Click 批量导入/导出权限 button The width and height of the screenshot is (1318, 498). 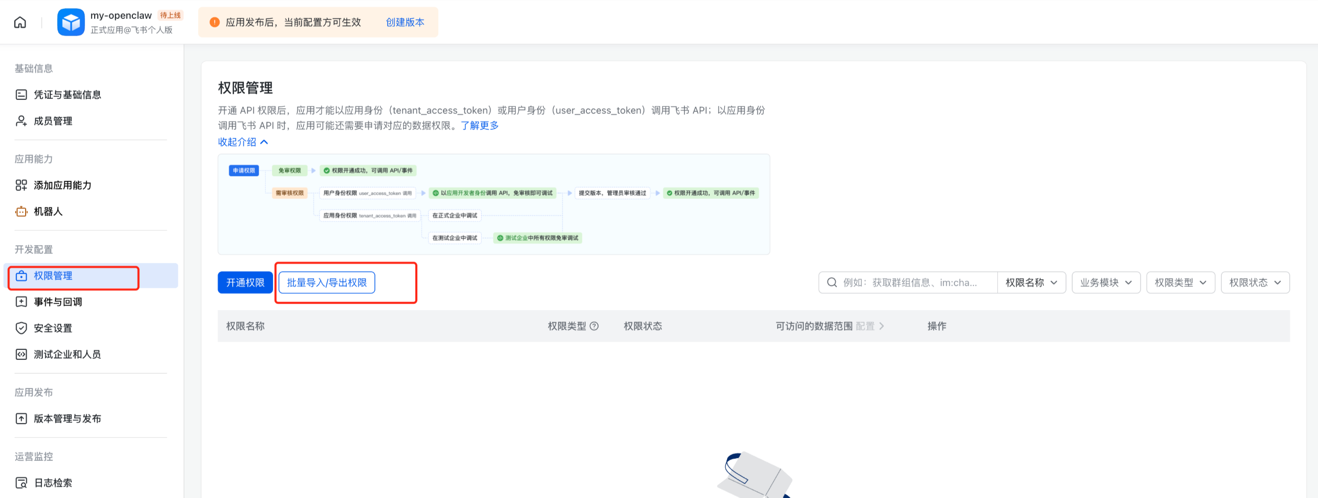pyautogui.click(x=326, y=282)
